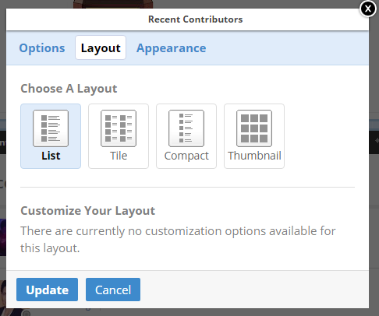Viewport: 379px width, 316px height.
Task: Click the Customize Your Layout heading
Action: [x=88, y=211]
